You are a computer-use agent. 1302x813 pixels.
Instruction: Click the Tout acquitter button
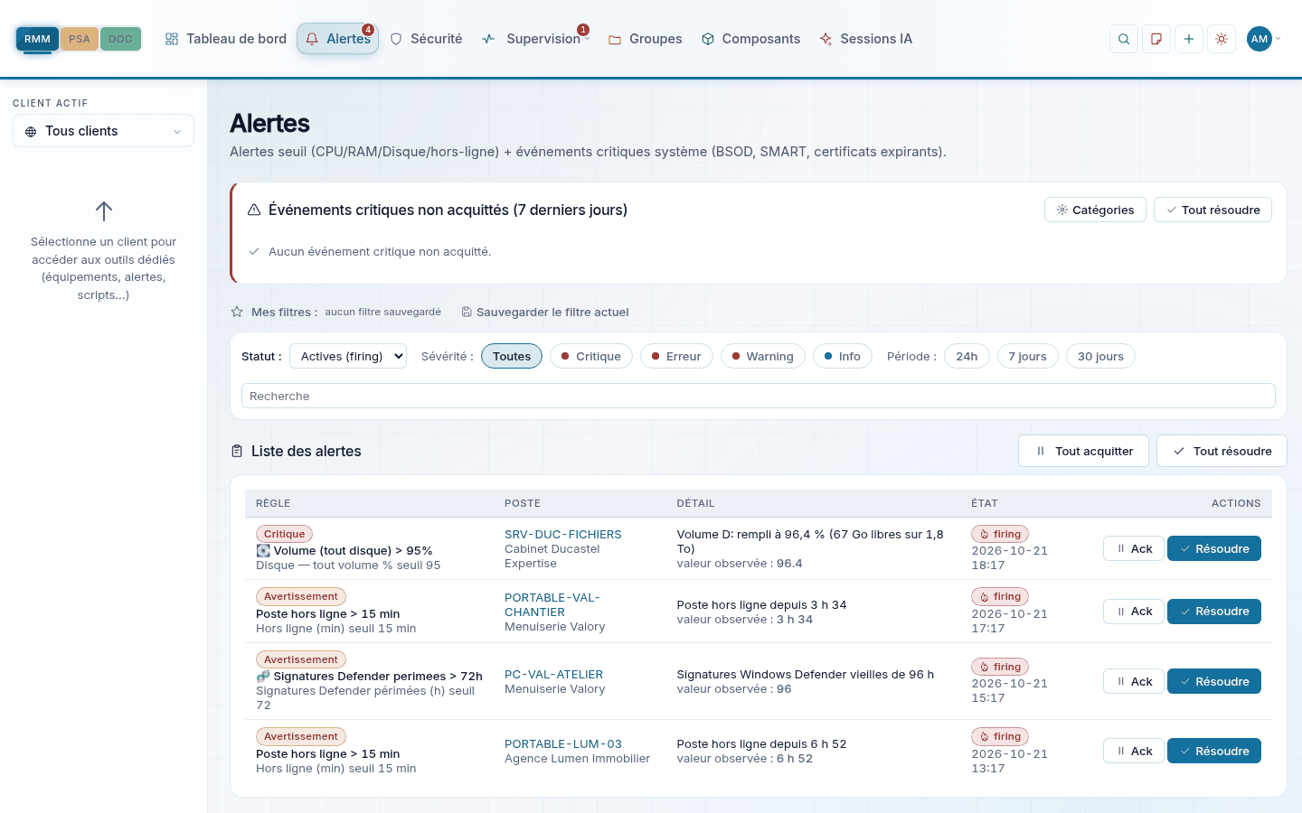click(1083, 451)
